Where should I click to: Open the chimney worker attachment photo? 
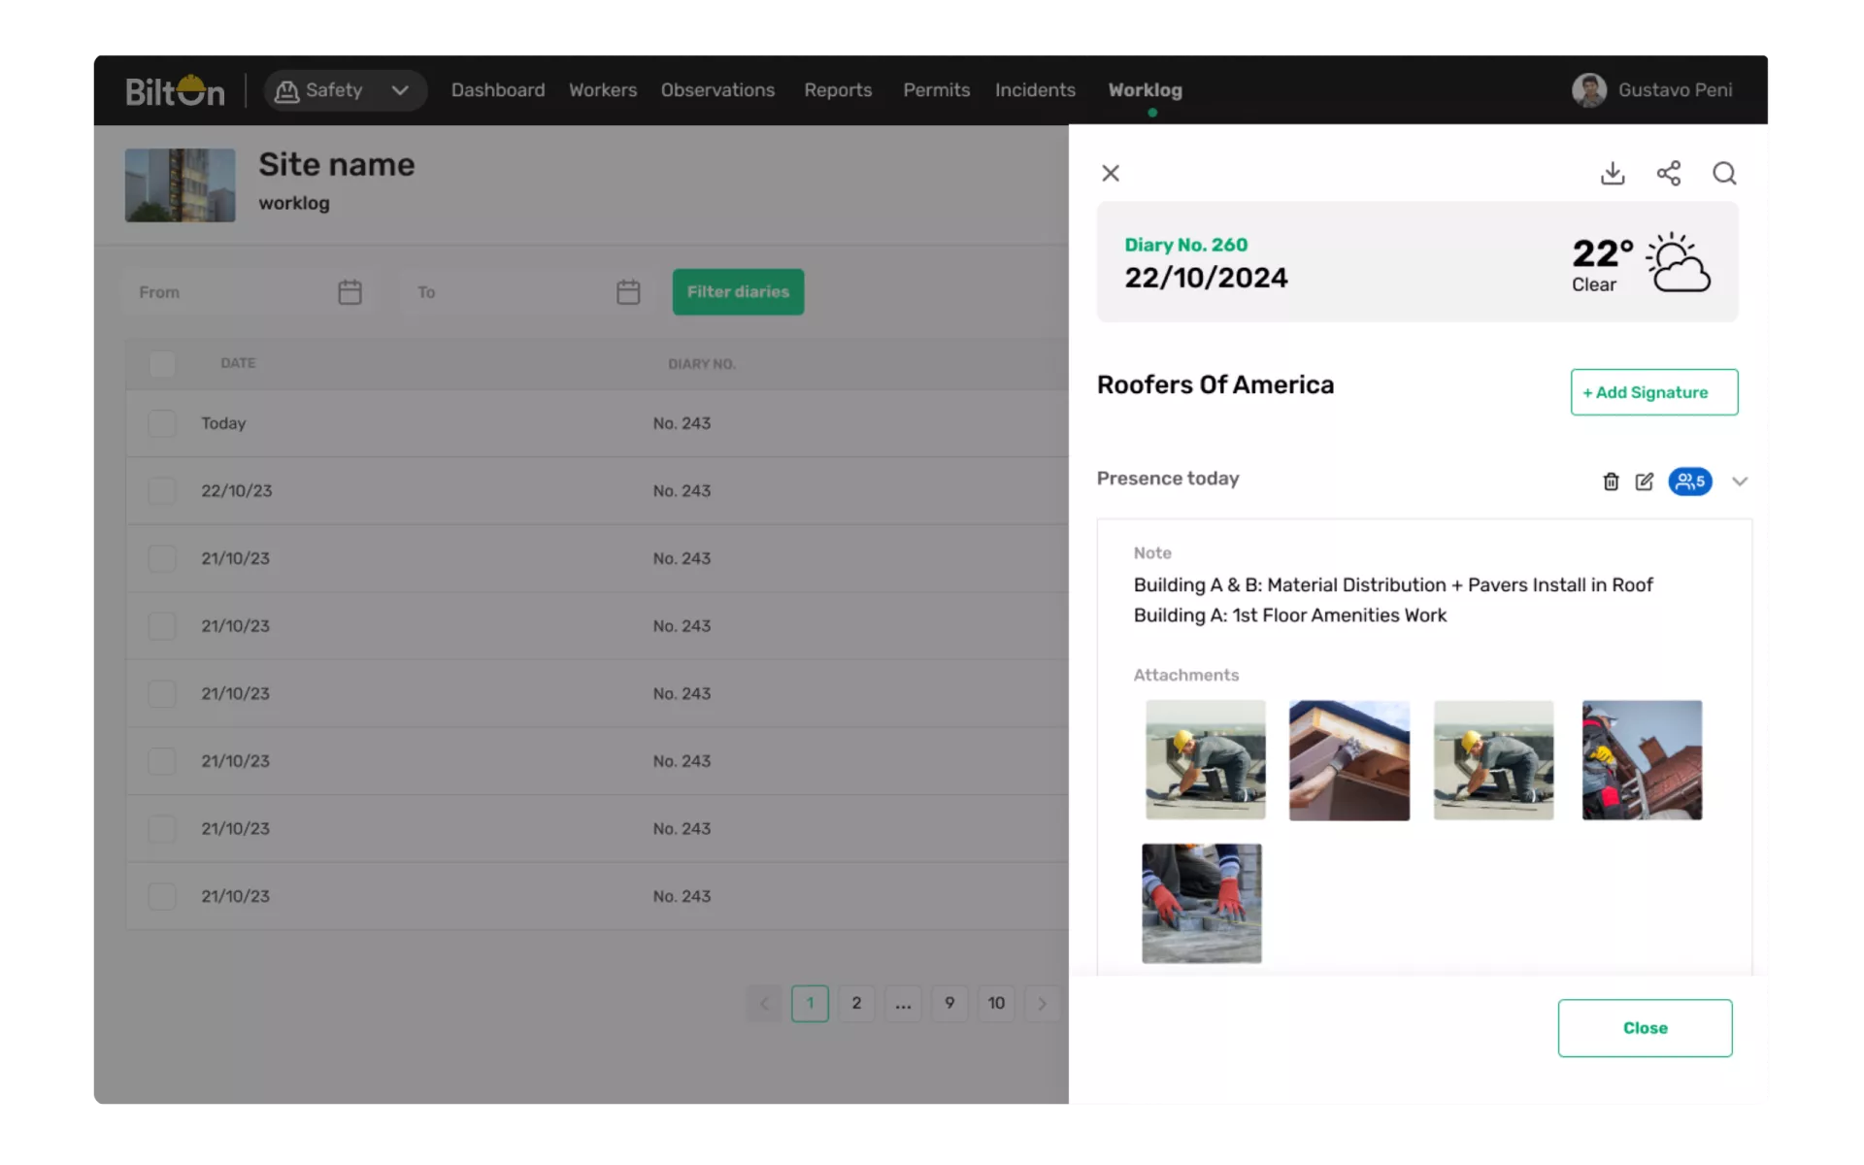click(x=1642, y=760)
